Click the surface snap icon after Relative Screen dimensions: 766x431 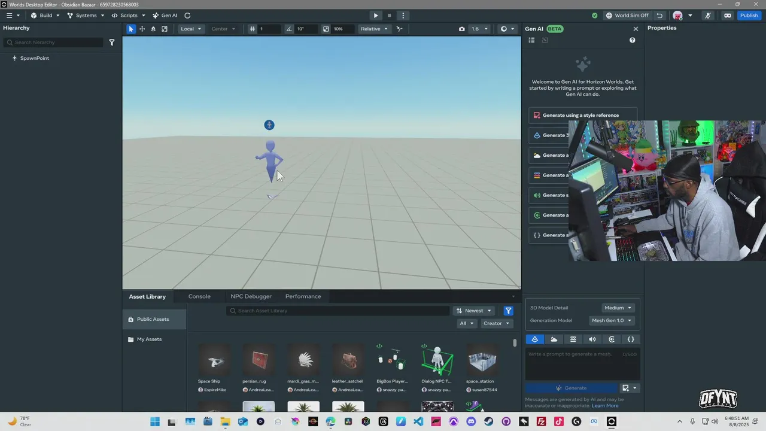pos(399,29)
